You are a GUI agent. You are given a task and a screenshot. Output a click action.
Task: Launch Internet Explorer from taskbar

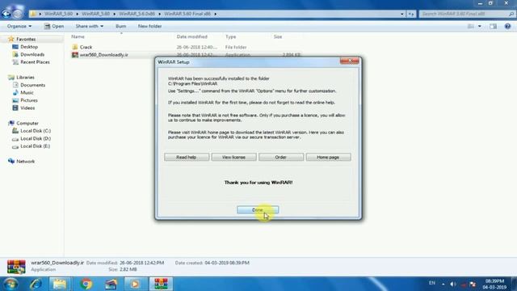click(36, 284)
